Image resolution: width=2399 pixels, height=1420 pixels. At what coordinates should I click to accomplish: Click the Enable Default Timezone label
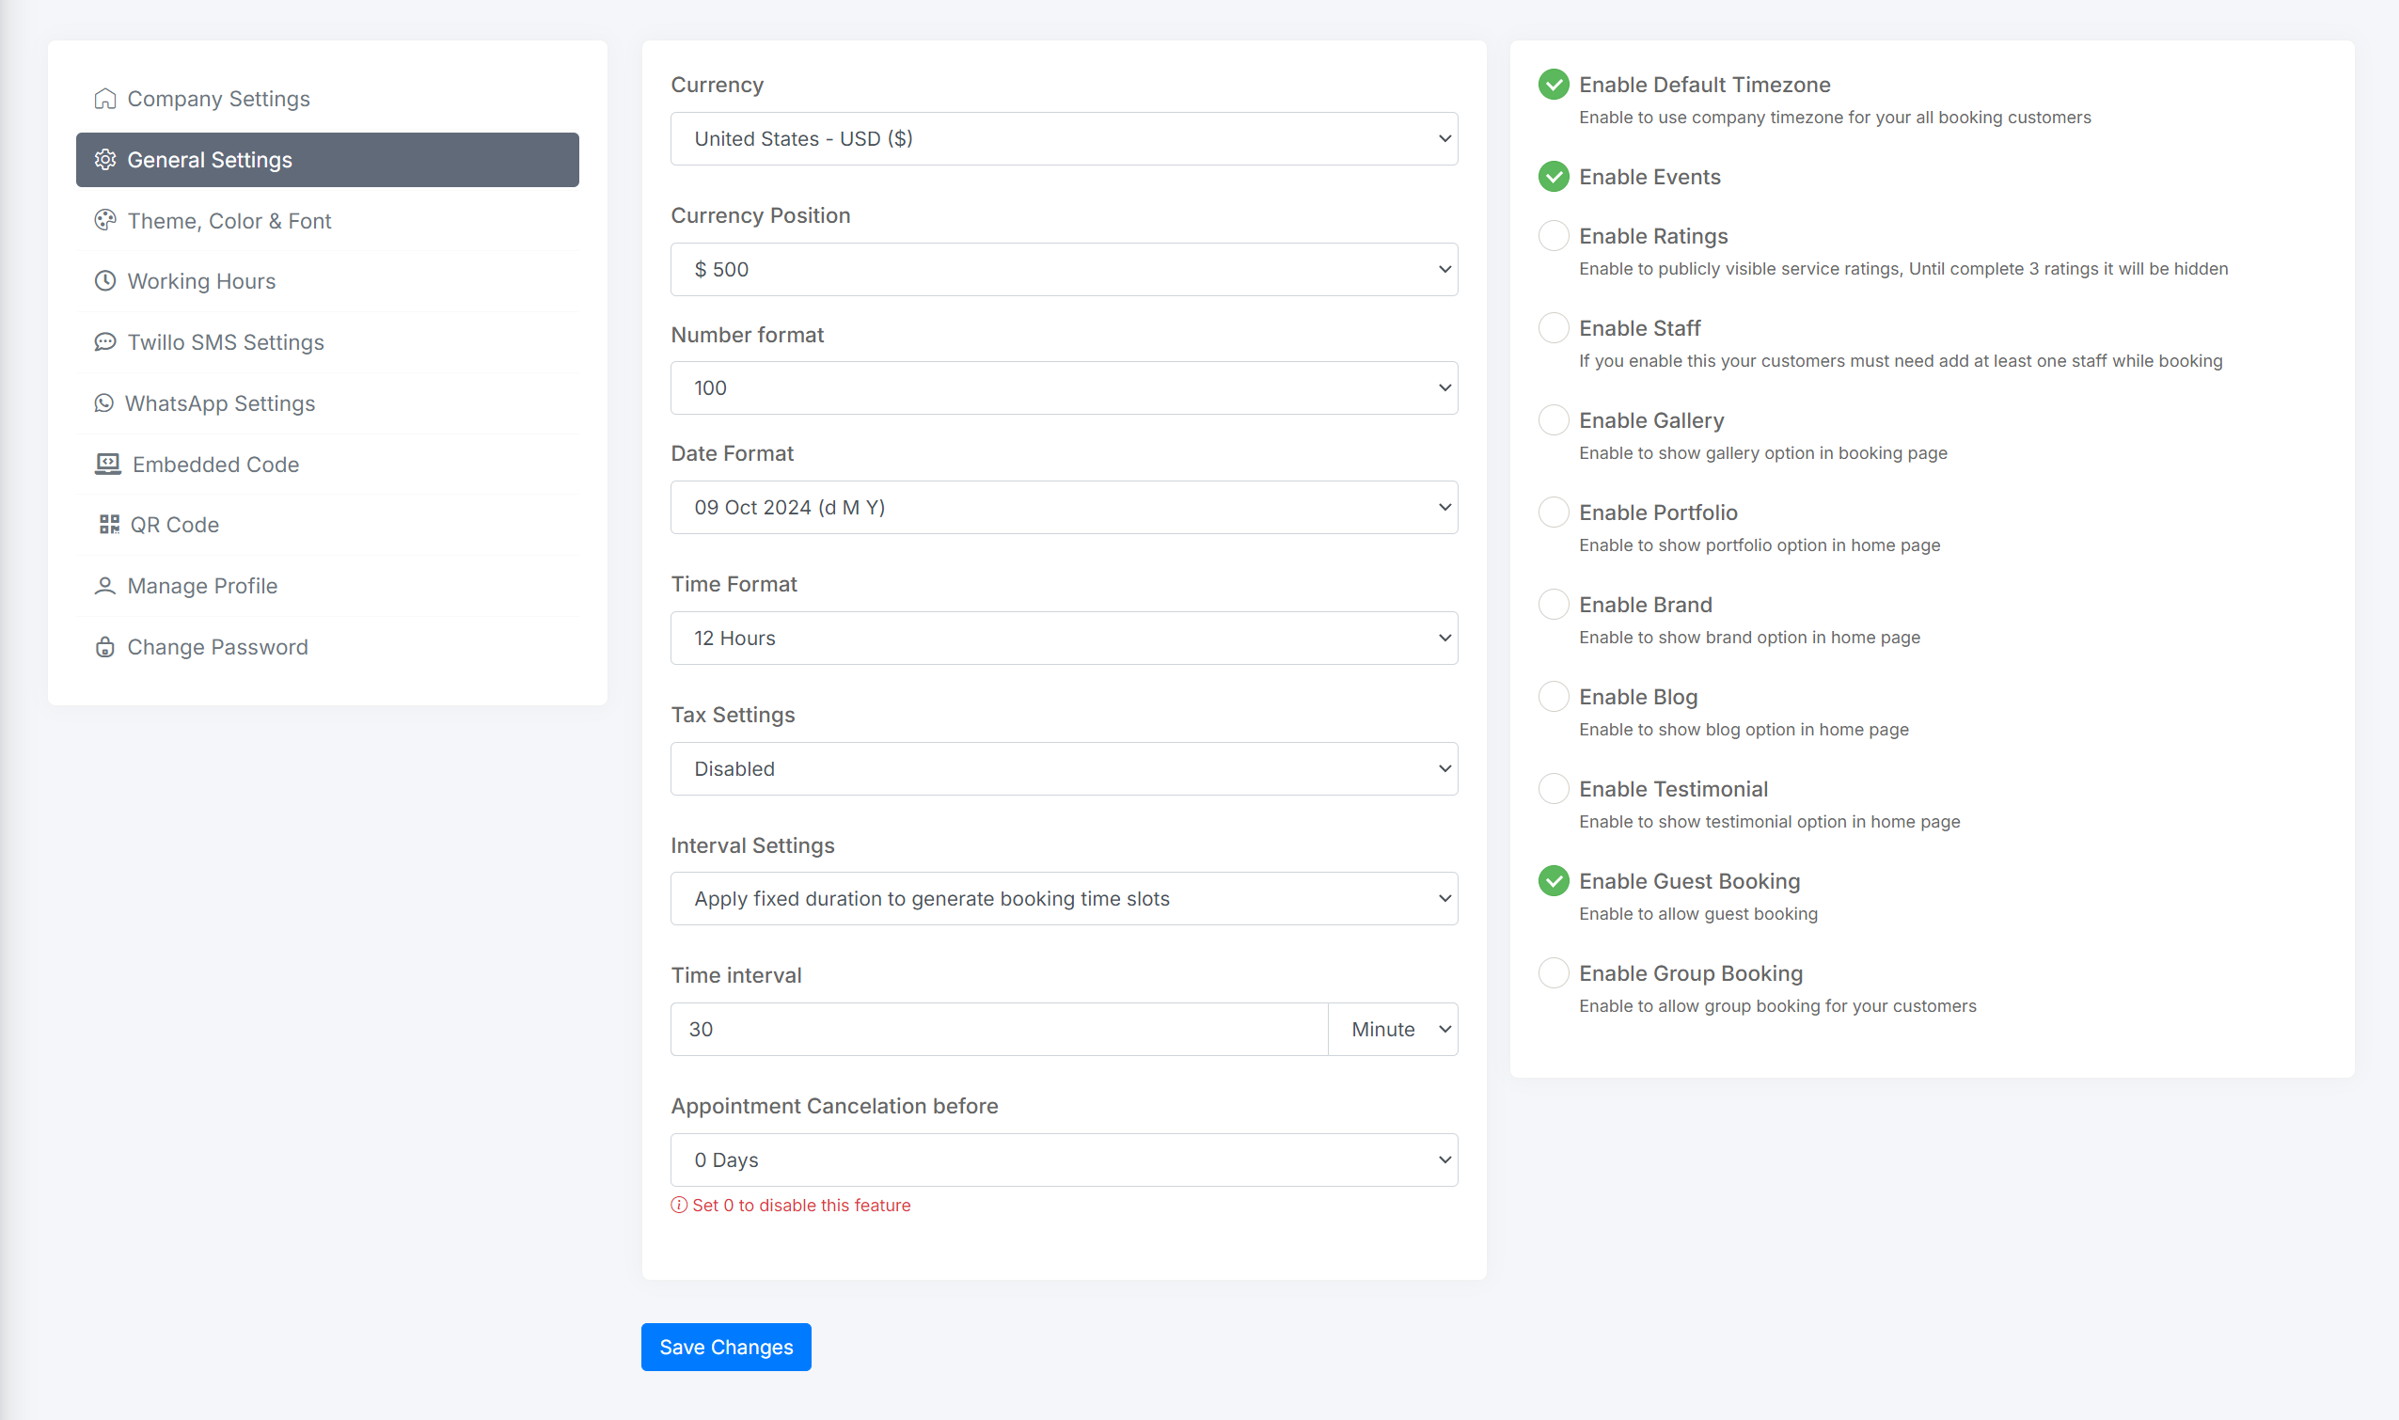coord(1704,85)
